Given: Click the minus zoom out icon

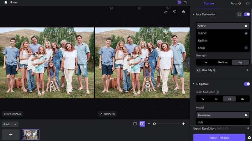Looking at the screenshot, I should (x=149, y=124).
